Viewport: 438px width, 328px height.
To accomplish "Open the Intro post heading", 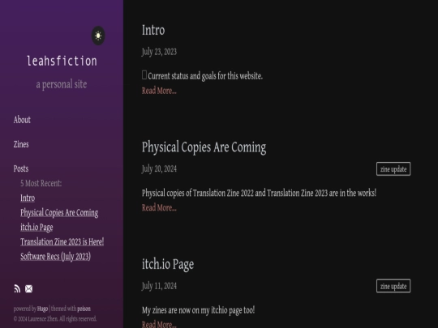I will tap(153, 30).
